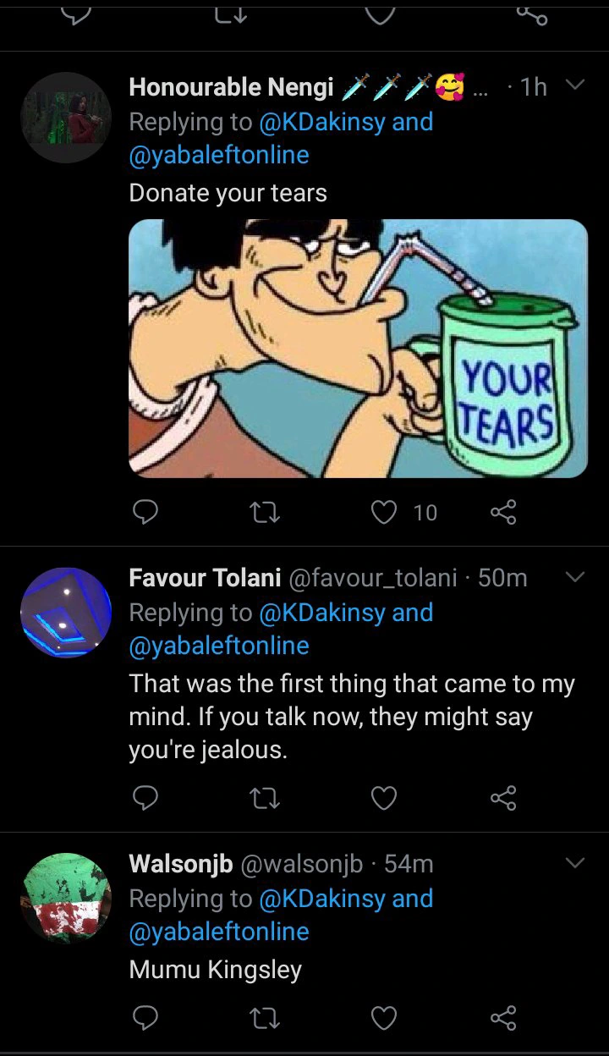This screenshot has width=609, height=1056.
Task: Retweet the "Donate your tears" tweet
Action: click(266, 512)
